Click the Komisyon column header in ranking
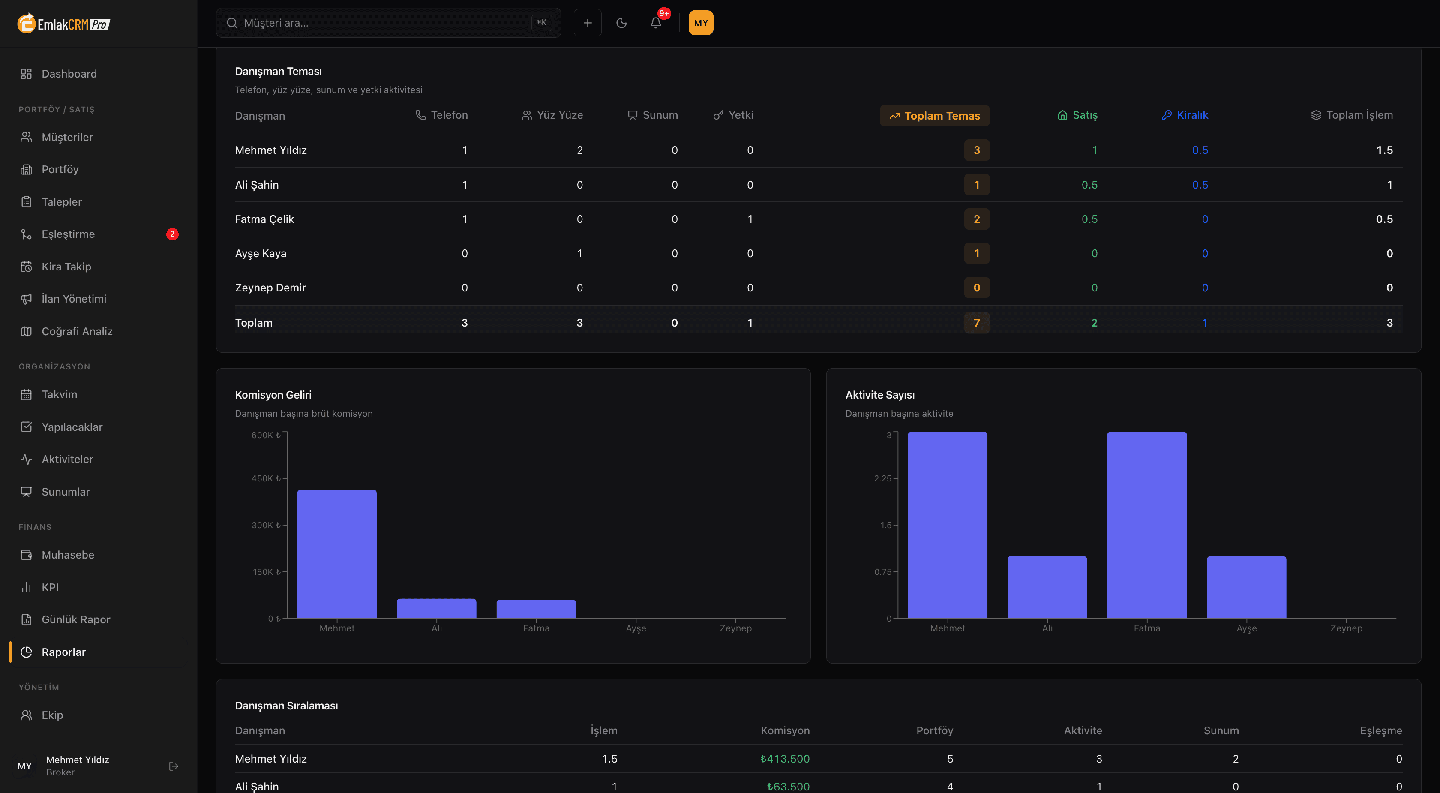The height and width of the screenshot is (793, 1440). 785,731
